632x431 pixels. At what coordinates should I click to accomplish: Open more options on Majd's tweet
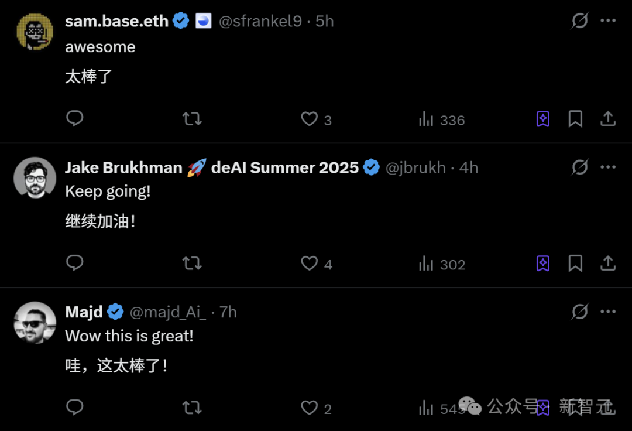(x=608, y=312)
